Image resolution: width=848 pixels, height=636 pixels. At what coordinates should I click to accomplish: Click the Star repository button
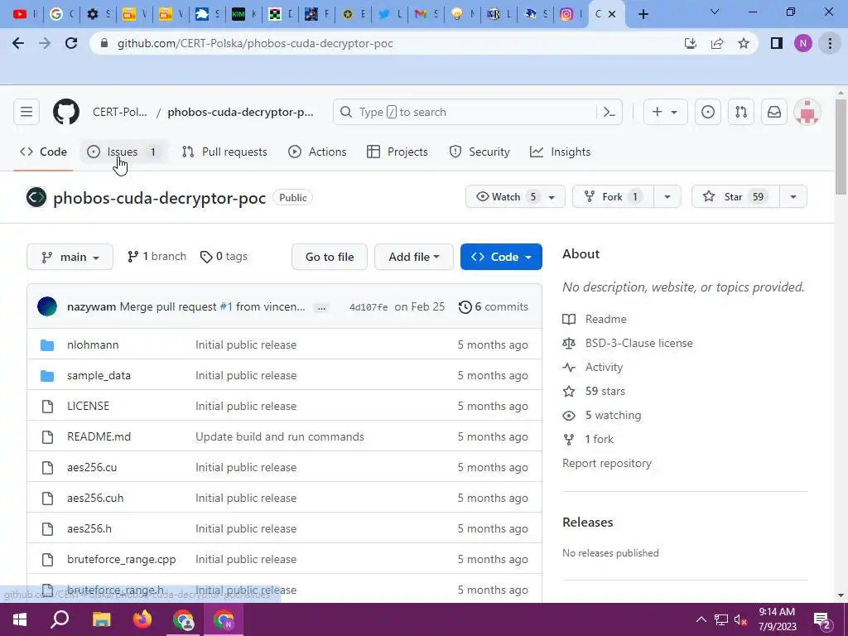[x=735, y=197]
